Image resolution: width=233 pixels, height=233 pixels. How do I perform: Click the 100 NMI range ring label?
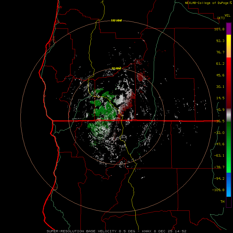116,20
